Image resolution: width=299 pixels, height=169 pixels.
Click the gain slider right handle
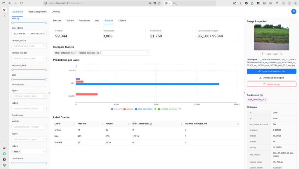click(x=46, y=79)
